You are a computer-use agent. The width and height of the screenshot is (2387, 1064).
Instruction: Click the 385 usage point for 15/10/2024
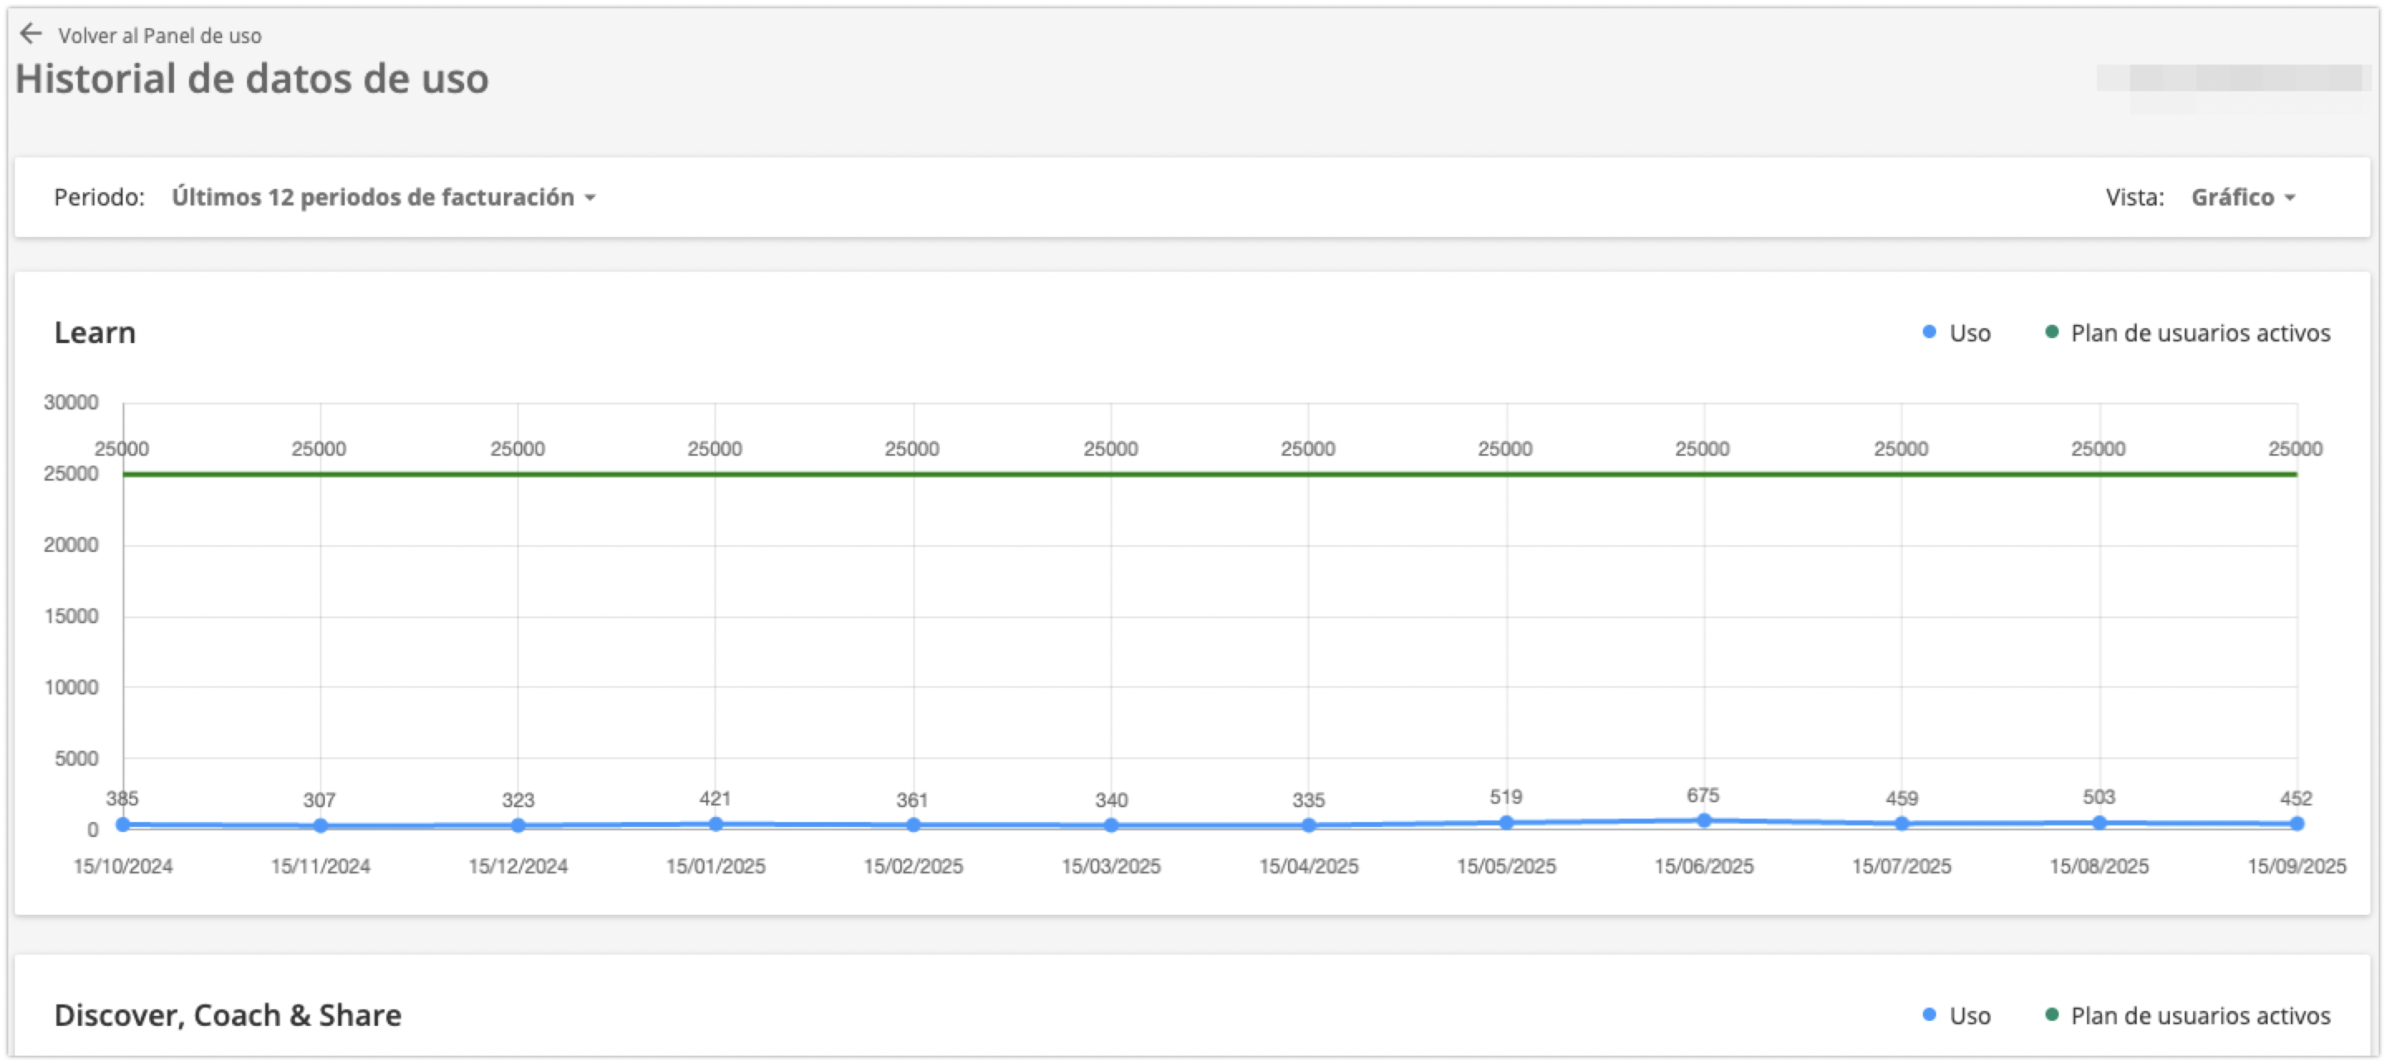click(123, 824)
